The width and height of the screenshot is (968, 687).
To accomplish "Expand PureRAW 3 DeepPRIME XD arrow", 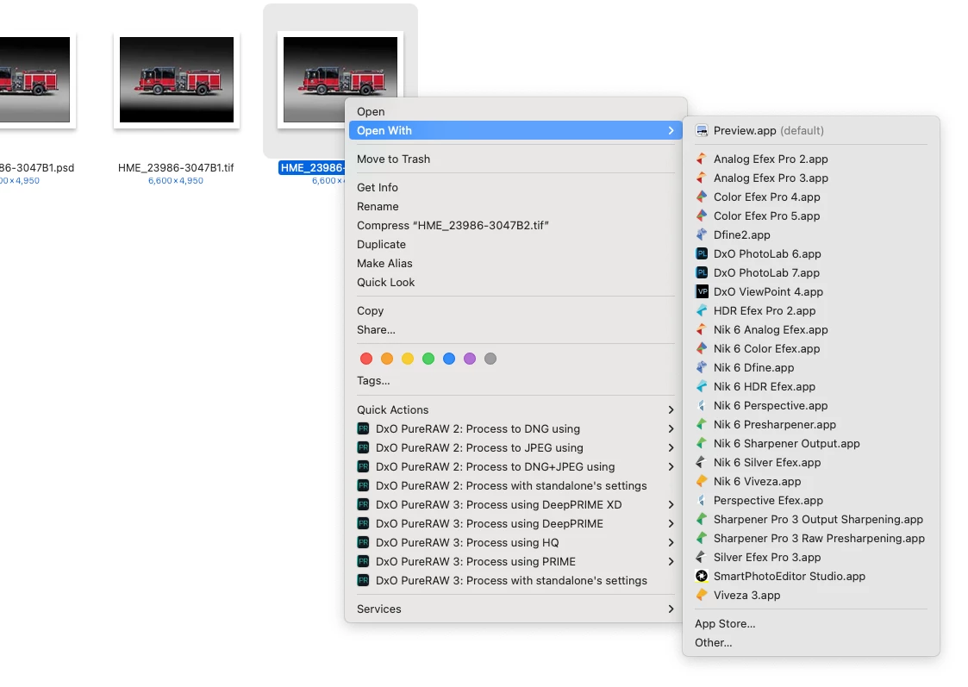I will coord(671,505).
